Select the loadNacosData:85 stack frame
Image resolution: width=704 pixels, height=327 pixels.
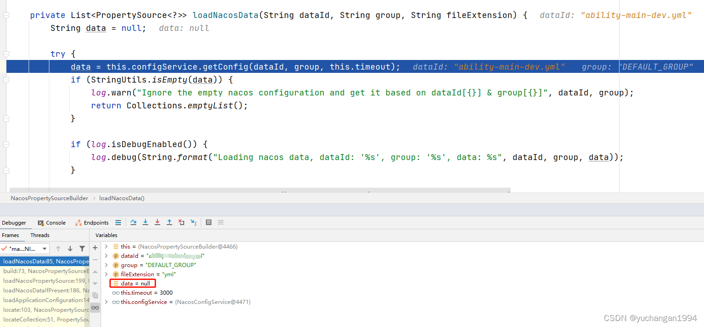point(45,262)
